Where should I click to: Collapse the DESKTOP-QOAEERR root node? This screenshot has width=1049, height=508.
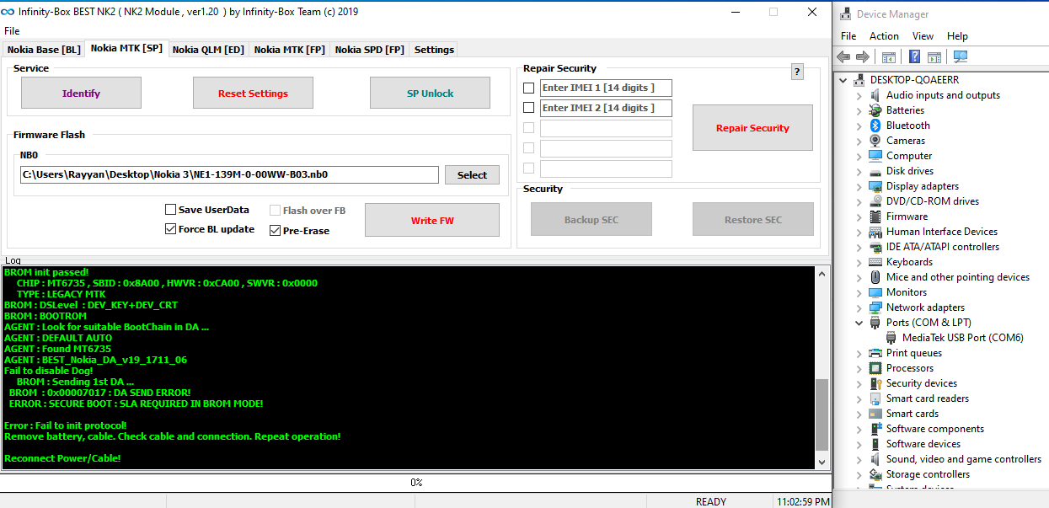click(x=843, y=80)
